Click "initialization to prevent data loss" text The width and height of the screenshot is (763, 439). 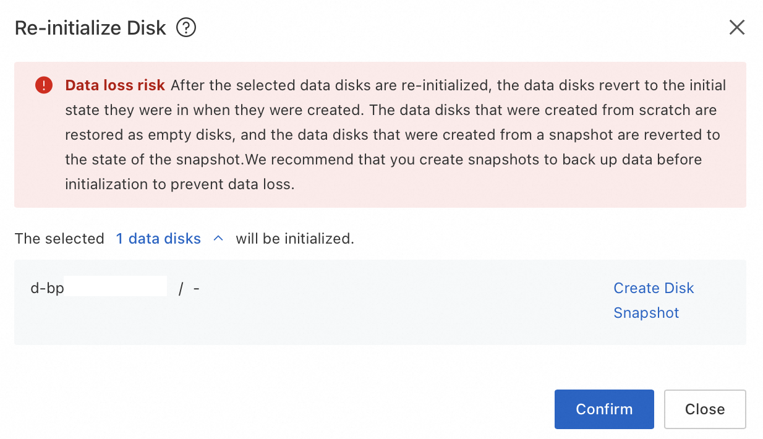pyautogui.click(x=179, y=184)
